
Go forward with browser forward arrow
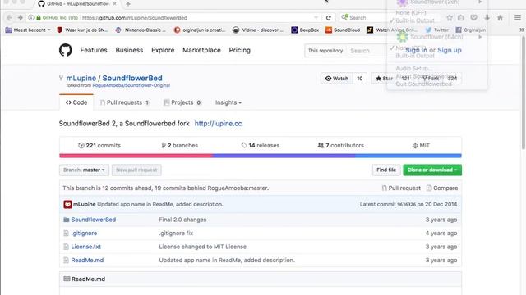(x=20, y=18)
